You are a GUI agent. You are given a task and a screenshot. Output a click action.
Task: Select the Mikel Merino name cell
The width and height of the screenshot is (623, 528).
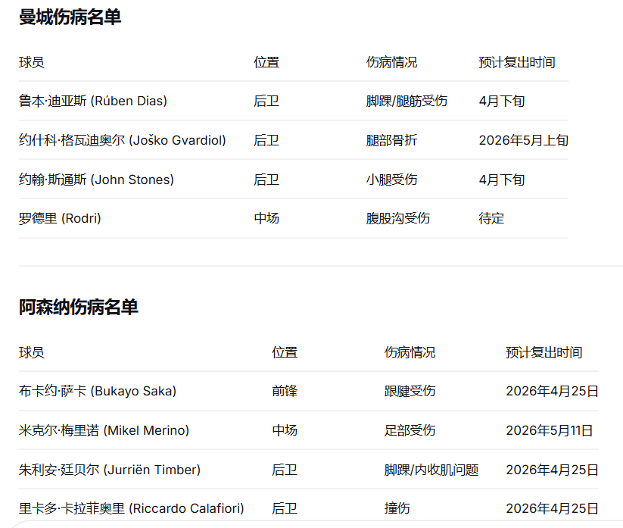pyautogui.click(x=104, y=430)
